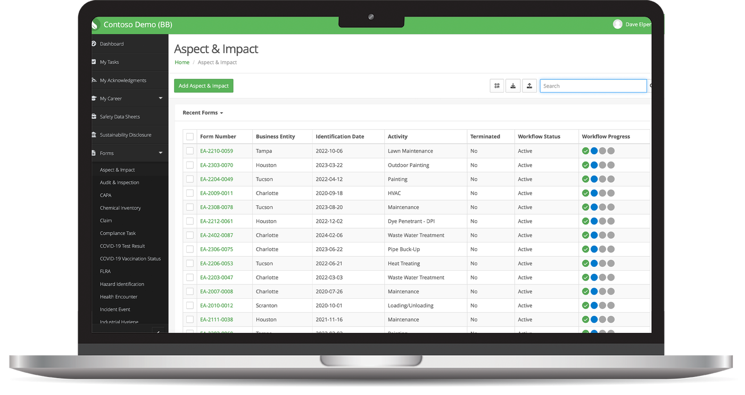
Task: Click the My Acknowledgments signature icon
Action: click(94, 80)
